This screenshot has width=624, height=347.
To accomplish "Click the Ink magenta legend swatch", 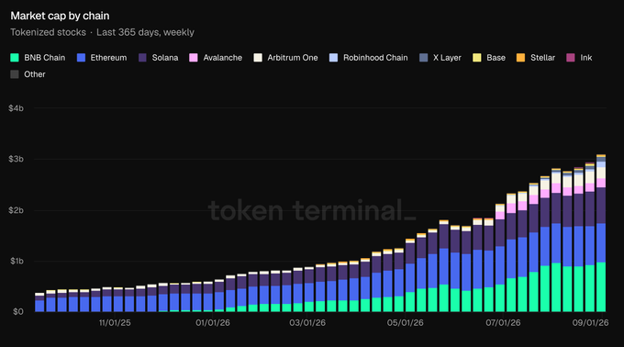I will pyautogui.click(x=571, y=58).
